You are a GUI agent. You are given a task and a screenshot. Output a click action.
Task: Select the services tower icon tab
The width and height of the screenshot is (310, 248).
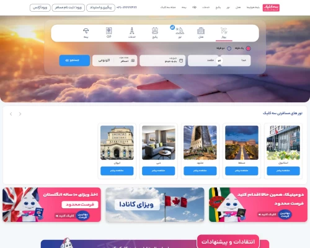[x=132, y=31]
